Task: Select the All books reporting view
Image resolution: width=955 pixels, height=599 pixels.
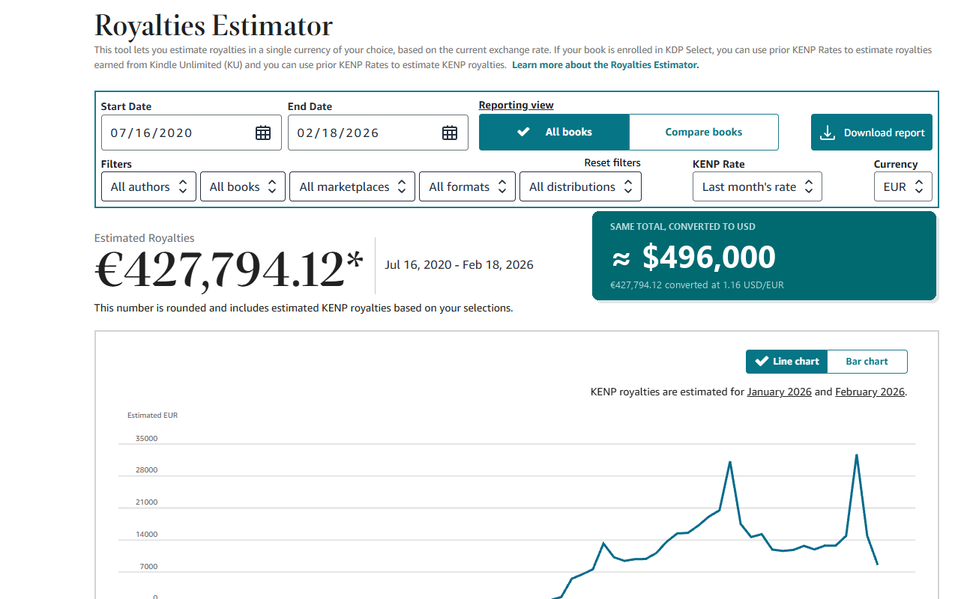Action: point(554,132)
